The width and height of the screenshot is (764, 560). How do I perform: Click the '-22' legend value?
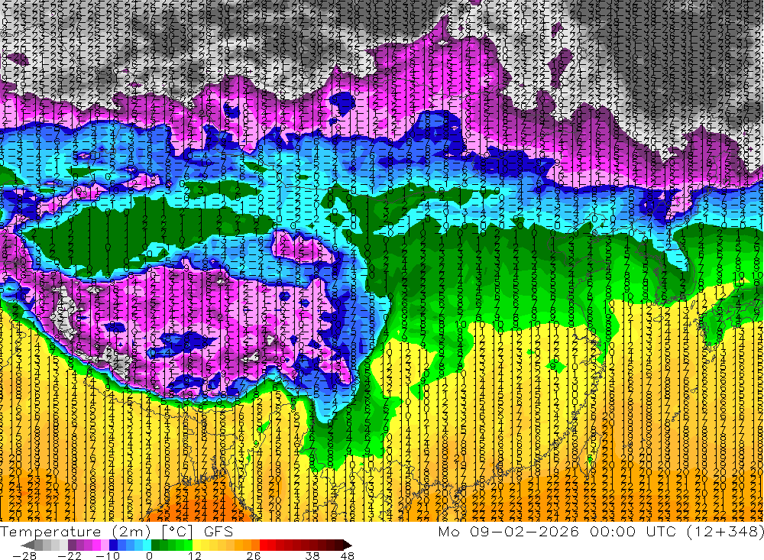[70, 556]
